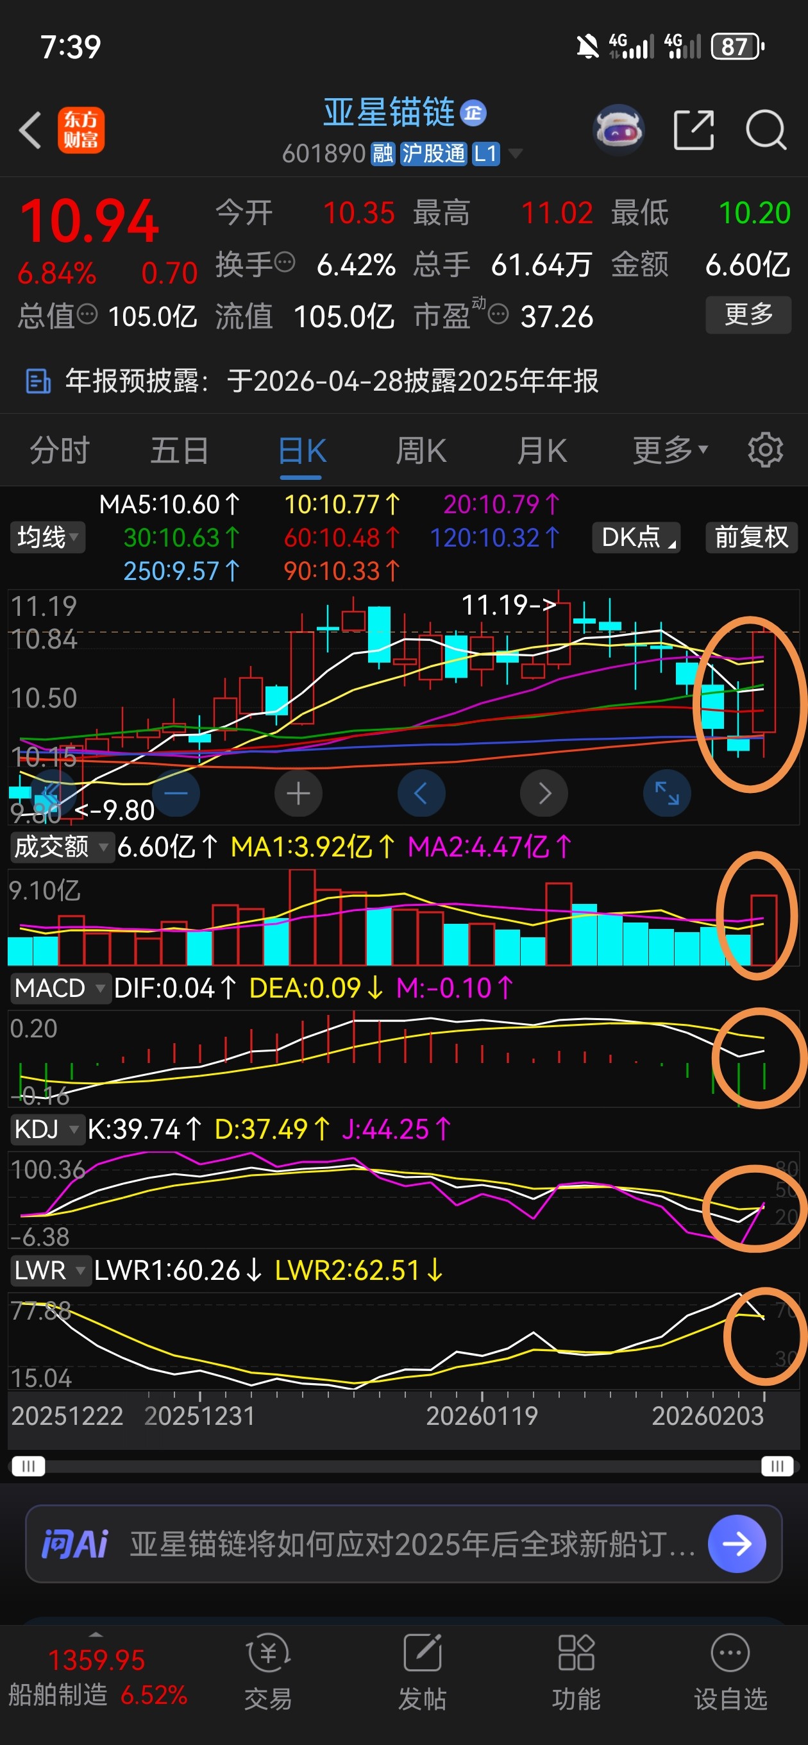Expand chart to fullscreen landscape

pyautogui.click(x=666, y=792)
